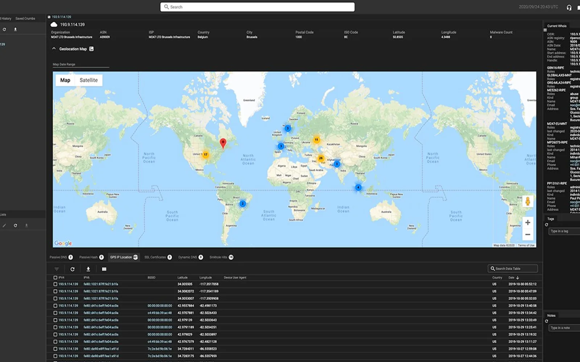This screenshot has width=580, height=362.
Task: Click BSSID 7c:2e:bd:9b:06:1e at latitude 34.7284011
Action: pos(159,349)
